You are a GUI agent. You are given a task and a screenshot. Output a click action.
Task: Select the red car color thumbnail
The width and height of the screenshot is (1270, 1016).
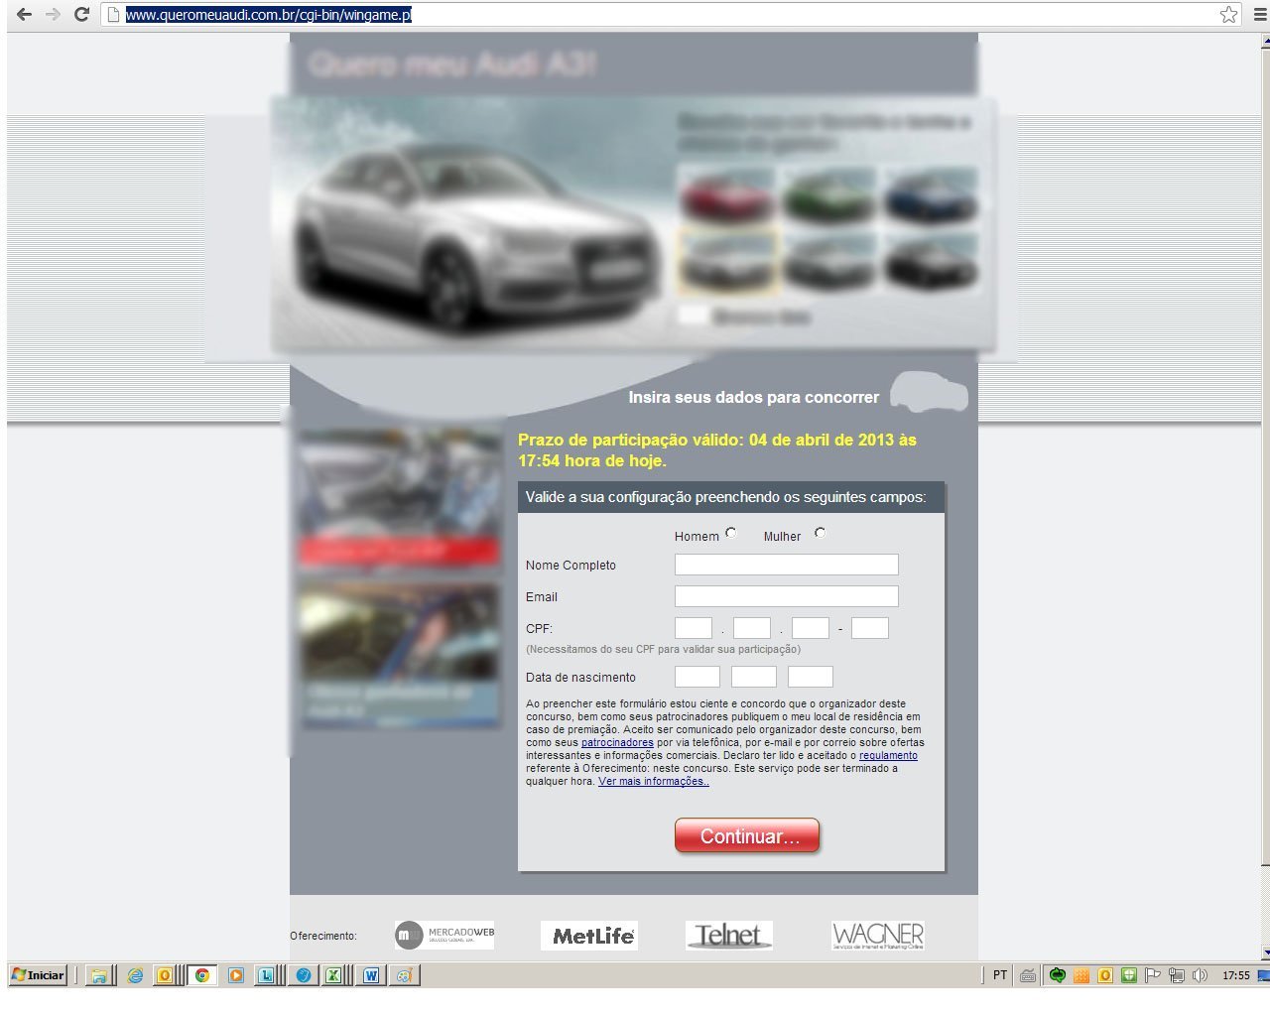pyautogui.click(x=727, y=194)
